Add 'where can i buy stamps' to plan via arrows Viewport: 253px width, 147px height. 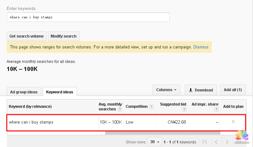pyautogui.click(x=233, y=122)
